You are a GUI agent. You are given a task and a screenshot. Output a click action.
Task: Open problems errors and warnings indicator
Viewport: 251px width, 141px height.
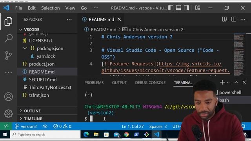(62, 126)
